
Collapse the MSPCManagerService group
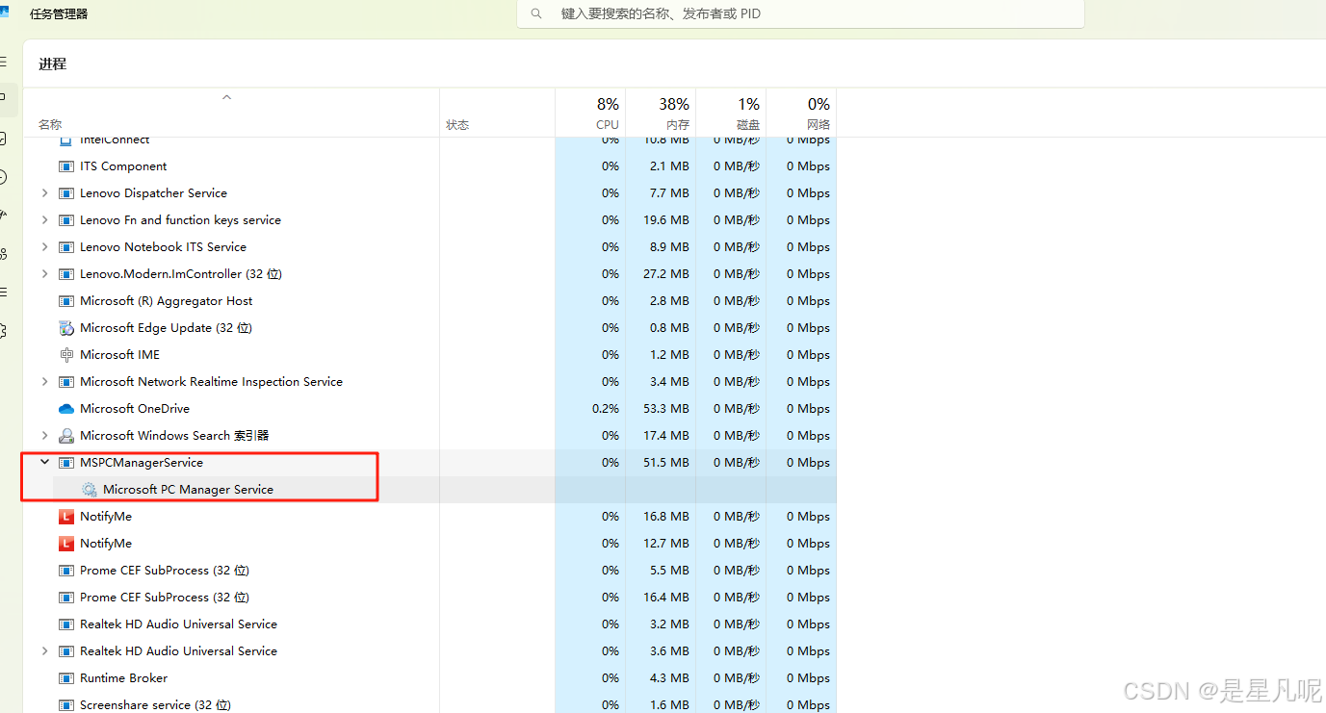point(44,463)
